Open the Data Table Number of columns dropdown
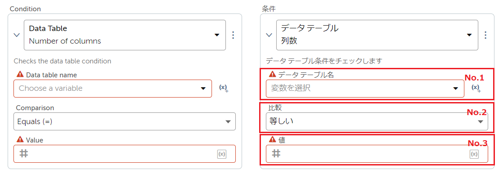503x174 pixels. tap(125, 35)
